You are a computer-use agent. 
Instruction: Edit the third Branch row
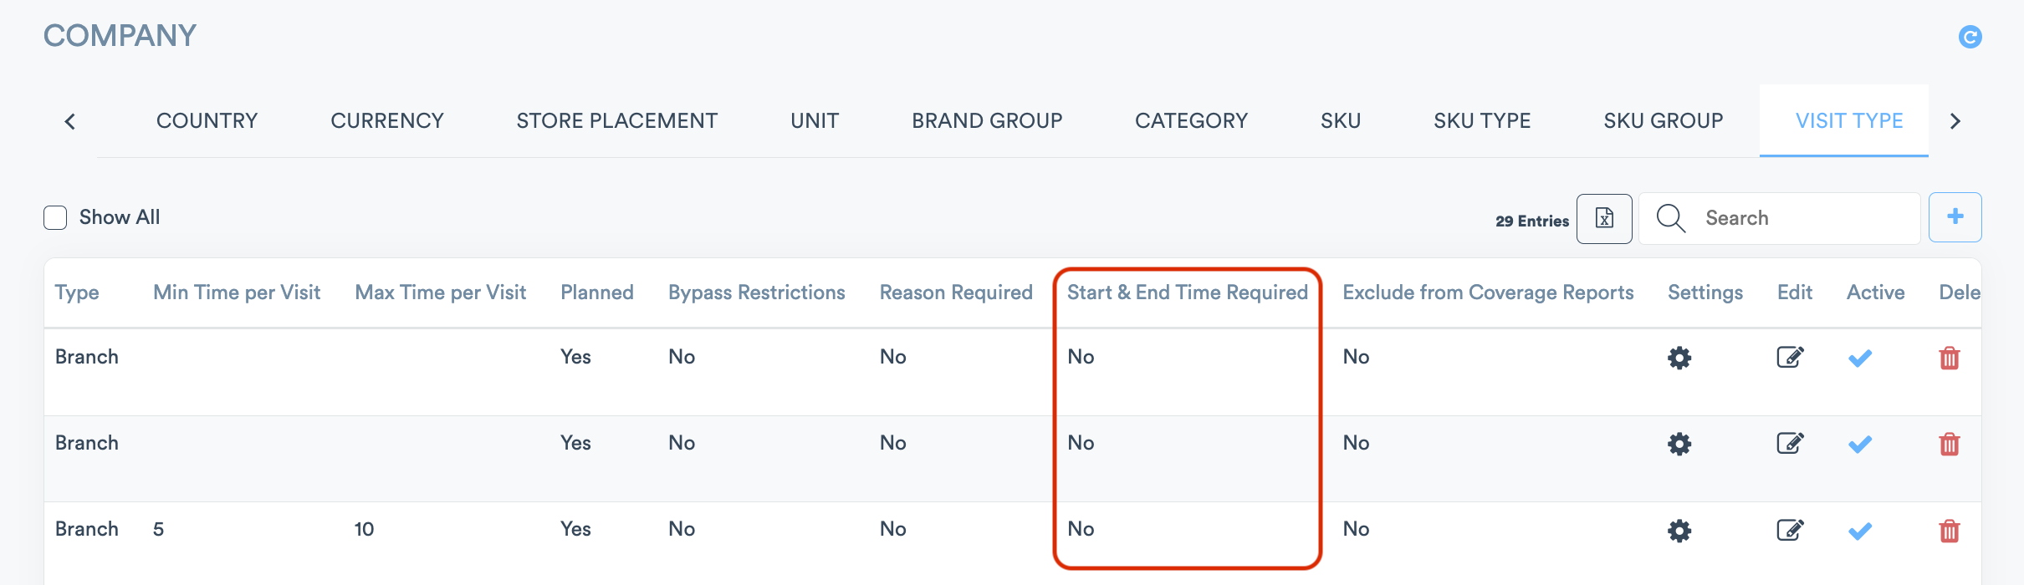(x=1790, y=531)
